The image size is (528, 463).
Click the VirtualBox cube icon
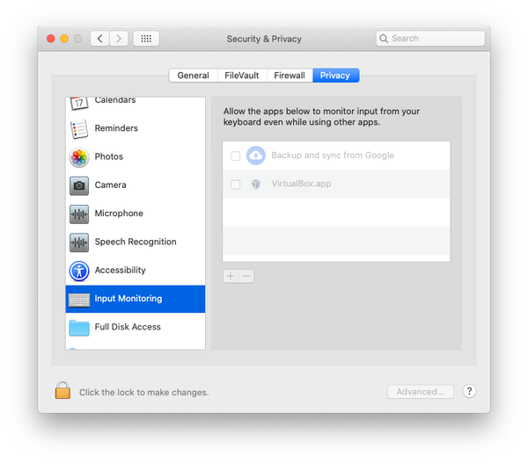256,184
